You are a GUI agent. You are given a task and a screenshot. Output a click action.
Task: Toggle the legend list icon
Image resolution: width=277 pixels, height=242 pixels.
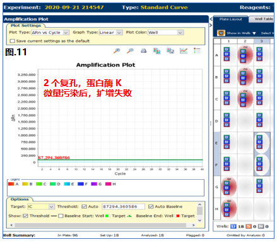(x=197, y=51)
